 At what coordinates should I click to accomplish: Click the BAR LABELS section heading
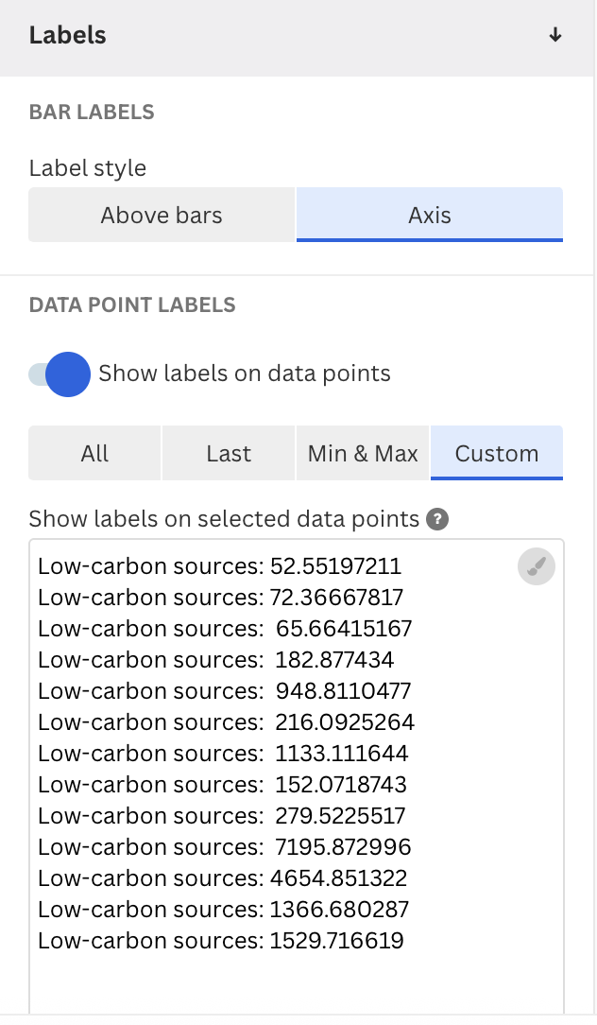click(92, 112)
